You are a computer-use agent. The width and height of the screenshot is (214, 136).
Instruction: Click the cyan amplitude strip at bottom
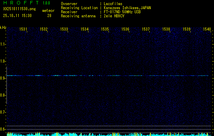(x=107, y=134)
